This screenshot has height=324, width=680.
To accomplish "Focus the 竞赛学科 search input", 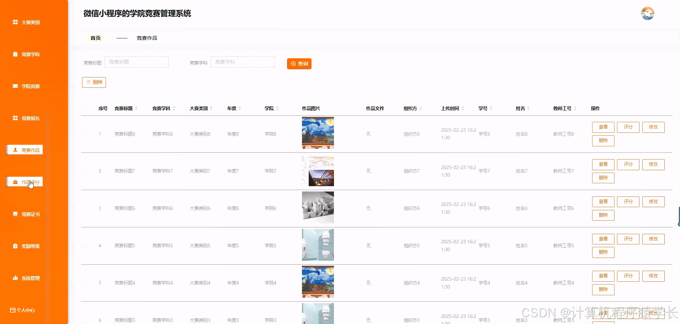I will click(x=243, y=62).
